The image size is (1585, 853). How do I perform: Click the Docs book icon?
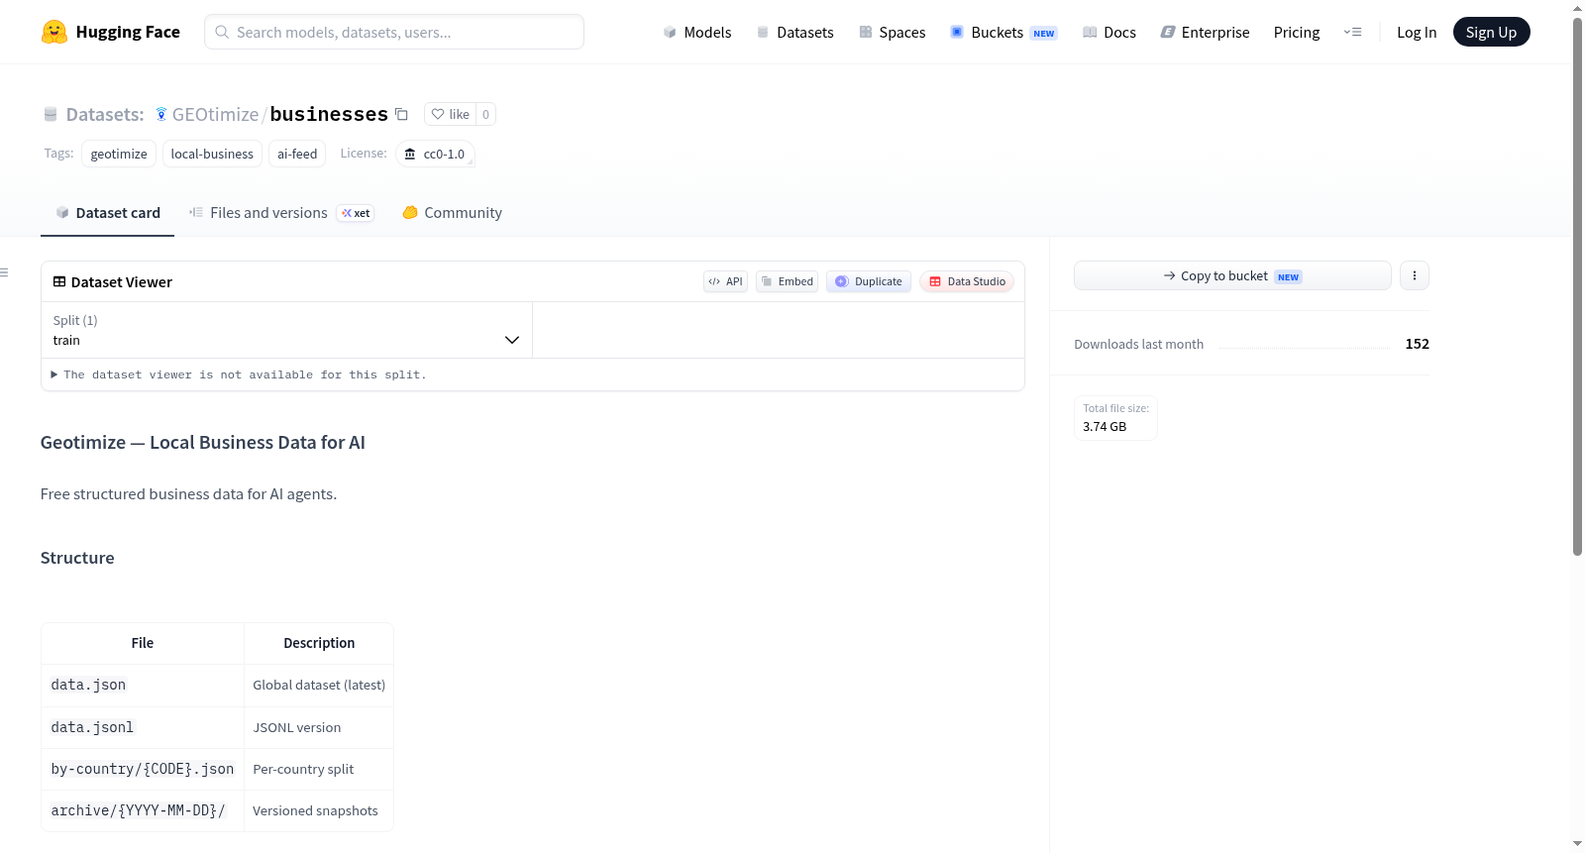(1090, 32)
